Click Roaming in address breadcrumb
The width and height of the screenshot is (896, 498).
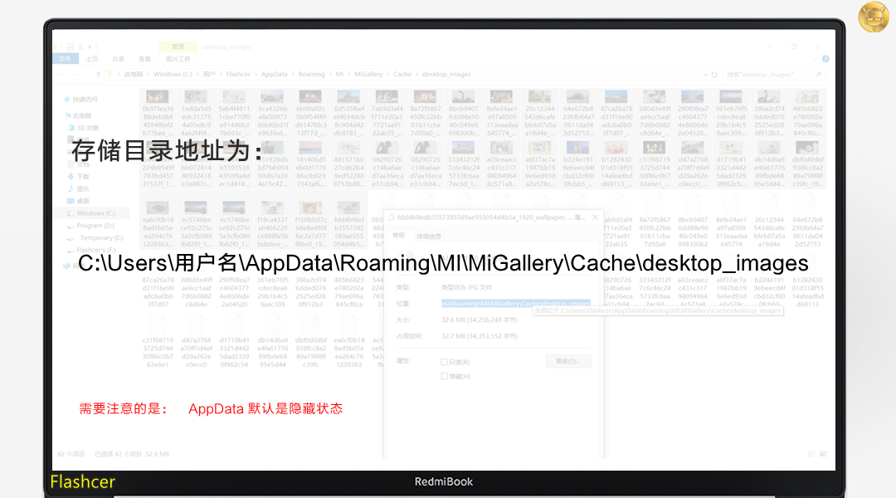[x=311, y=75]
